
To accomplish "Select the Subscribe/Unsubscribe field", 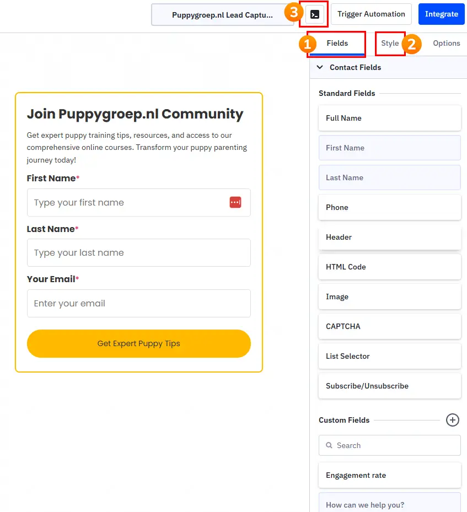I will [x=389, y=386].
